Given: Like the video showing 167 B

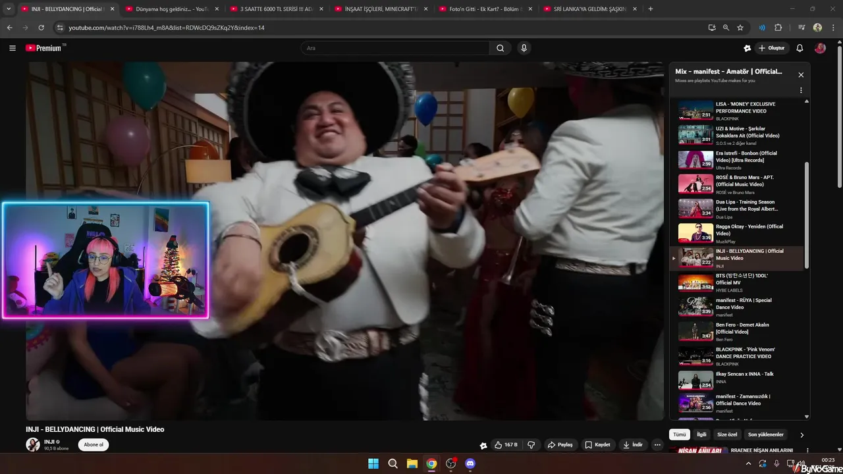Looking at the screenshot, I should click(506, 444).
